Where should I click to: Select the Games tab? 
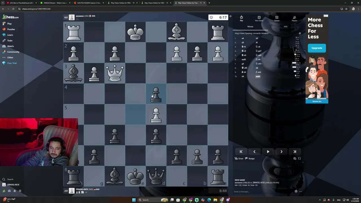tap(277, 19)
